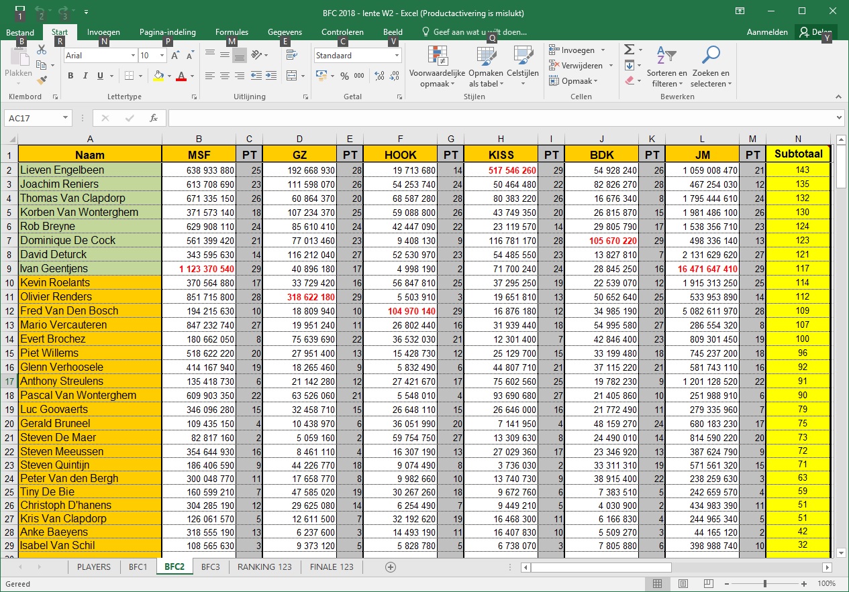The height and width of the screenshot is (592, 849).
Task: Select the Format Painter brush icon
Action: (x=42, y=80)
